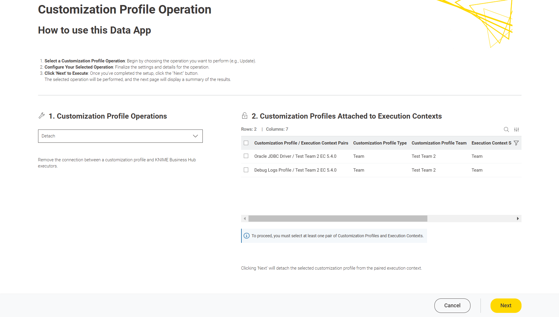Click the table's right scroll arrow
Screen dimensions: 559x317
click(518, 218)
